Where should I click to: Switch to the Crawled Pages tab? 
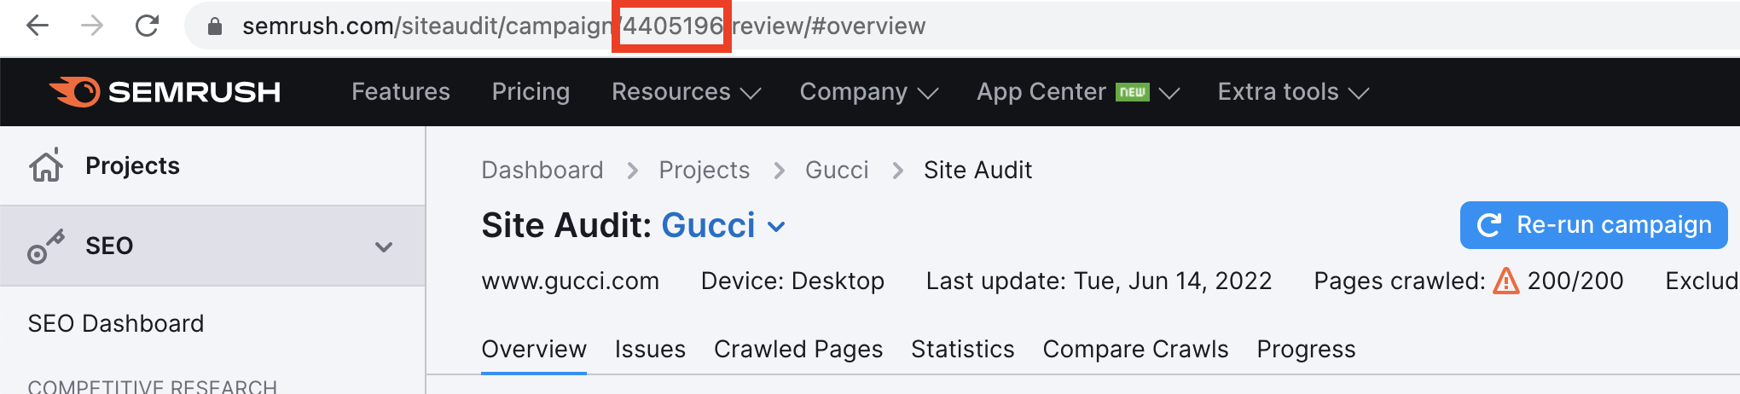[x=798, y=349]
